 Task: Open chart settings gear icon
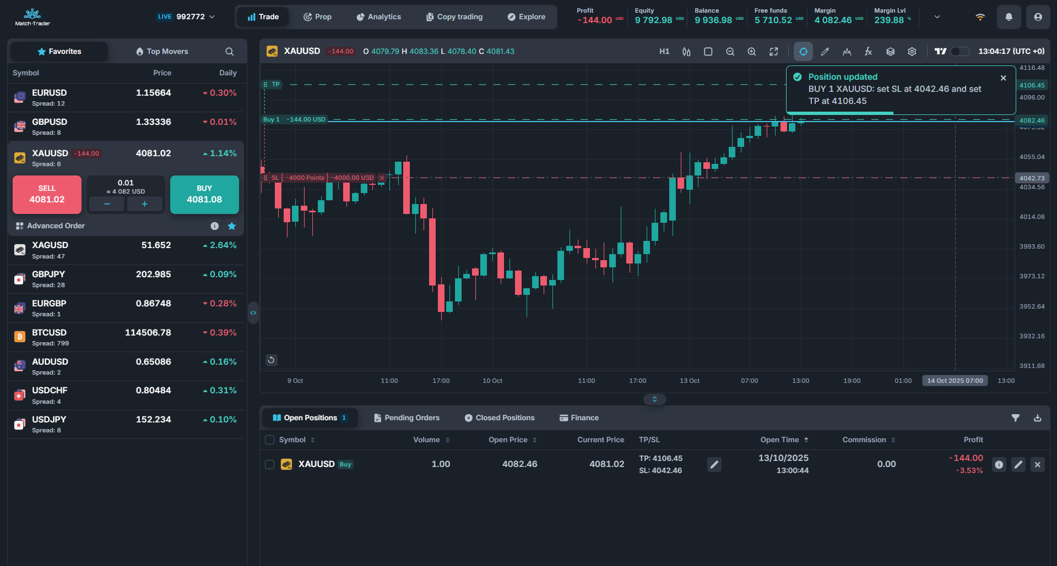pyautogui.click(x=912, y=52)
